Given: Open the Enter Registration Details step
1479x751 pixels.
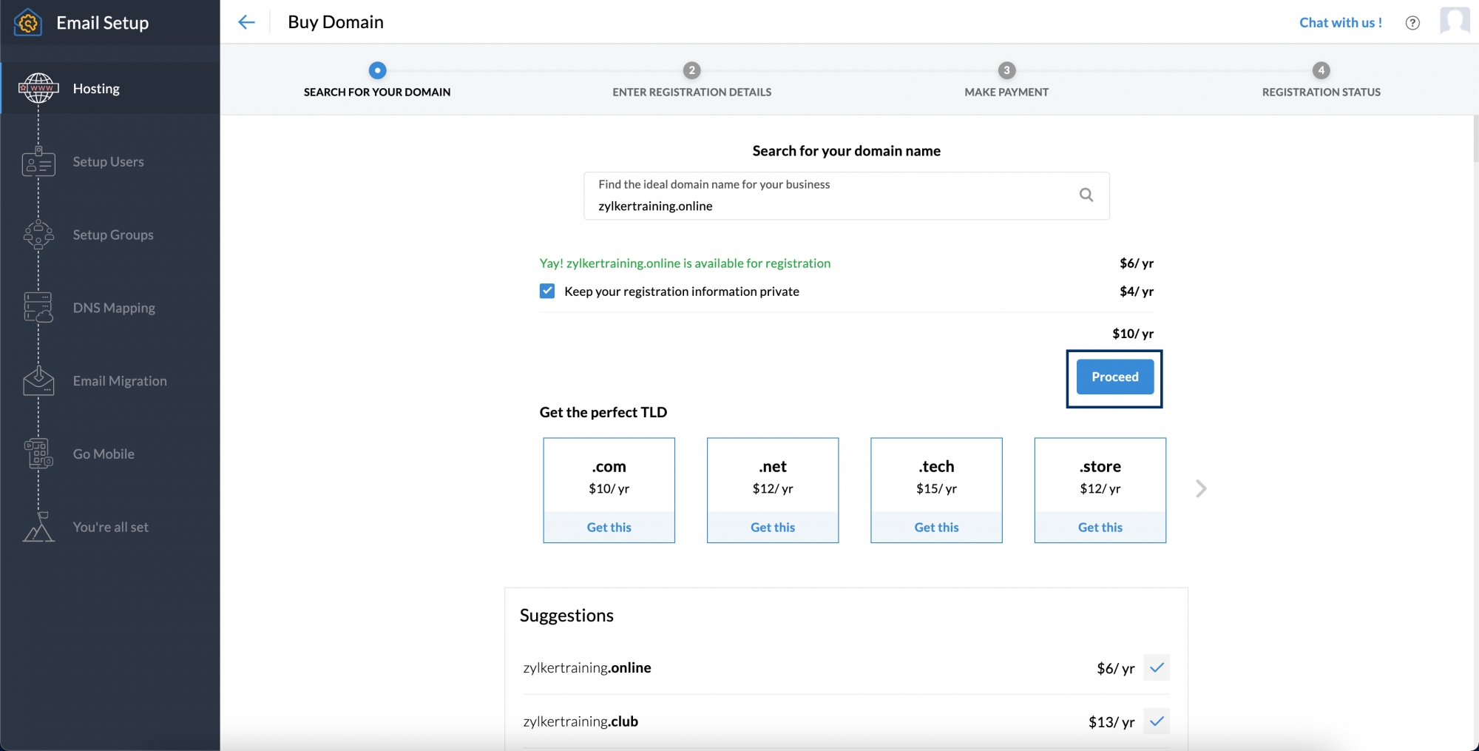Looking at the screenshot, I should (x=691, y=70).
